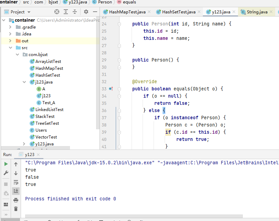
Task: Select StackTest in project tree
Action: point(42,117)
